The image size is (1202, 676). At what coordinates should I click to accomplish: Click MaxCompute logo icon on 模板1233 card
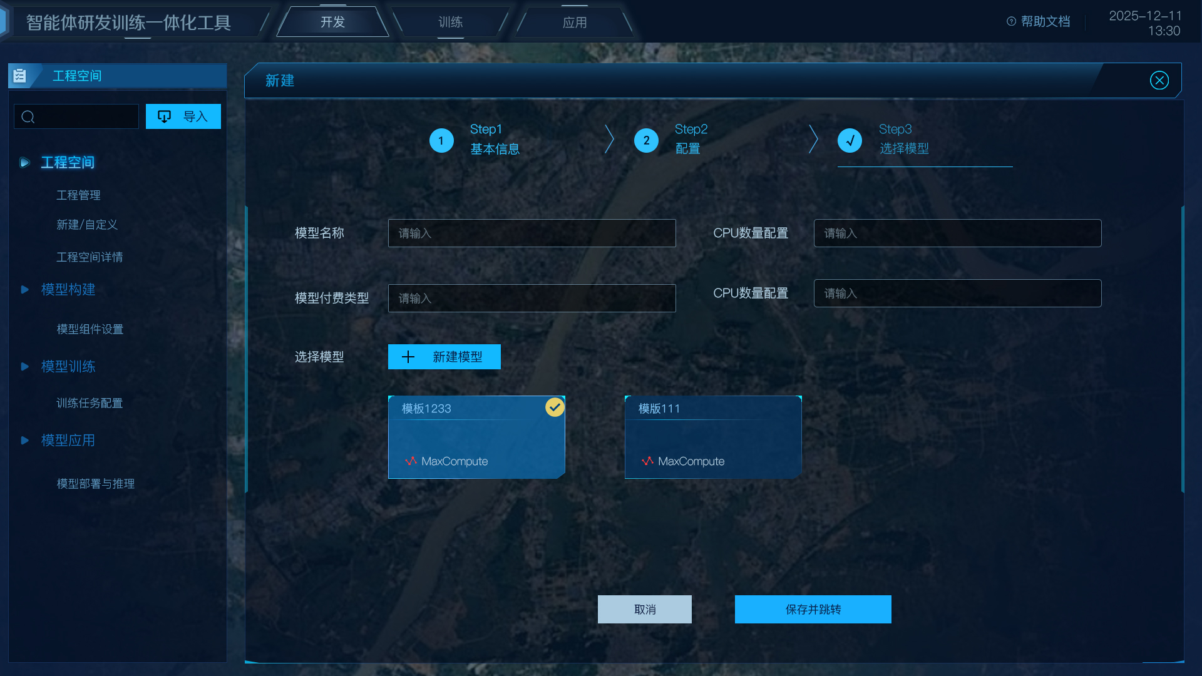click(411, 461)
